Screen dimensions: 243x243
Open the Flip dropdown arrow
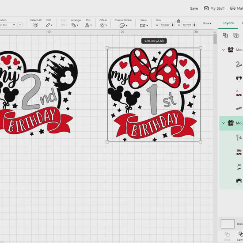point(91,25)
